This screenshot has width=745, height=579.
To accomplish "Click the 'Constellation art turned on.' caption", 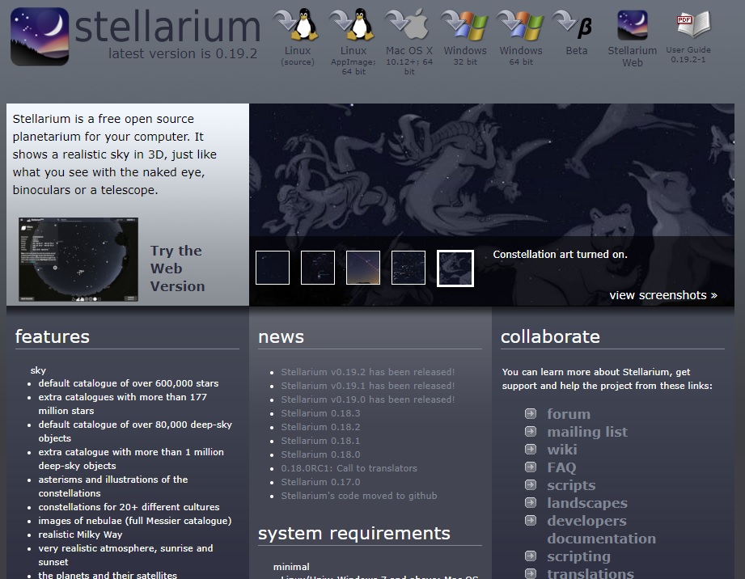I will pos(561,254).
